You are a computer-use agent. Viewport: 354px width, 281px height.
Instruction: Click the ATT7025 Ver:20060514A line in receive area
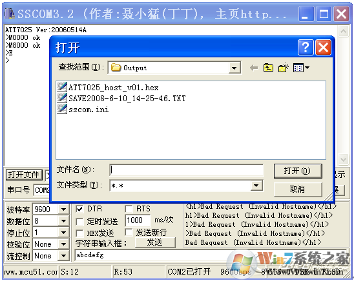[x=46, y=30]
